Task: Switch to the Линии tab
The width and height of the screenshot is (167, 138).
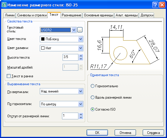Action: point(10,15)
